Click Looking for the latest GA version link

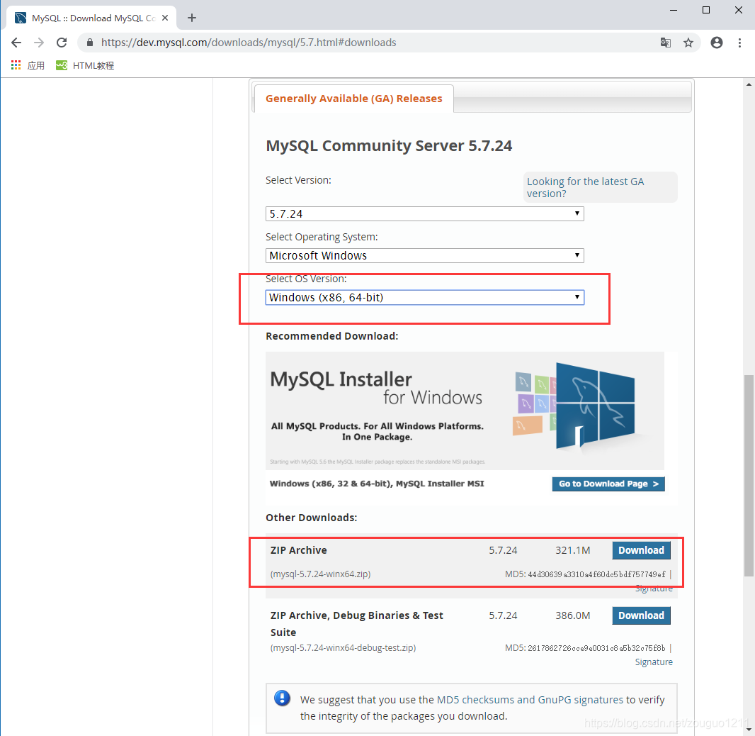coord(585,187)
